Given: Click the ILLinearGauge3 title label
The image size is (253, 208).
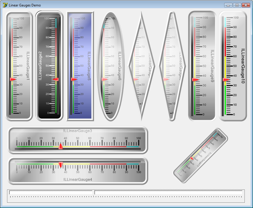Looking at the screenshot, I should pyautogui.click(x=78, y=131).
